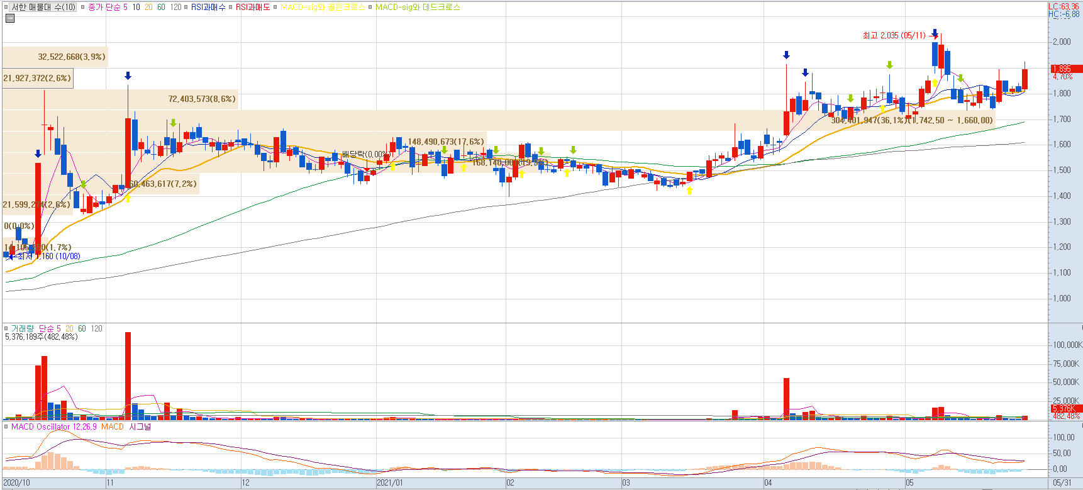Click the volume profile label 72,403,573(8.6%)
Image resolution: width=1083 pixels, height=490 pixels.
[202, 99]
